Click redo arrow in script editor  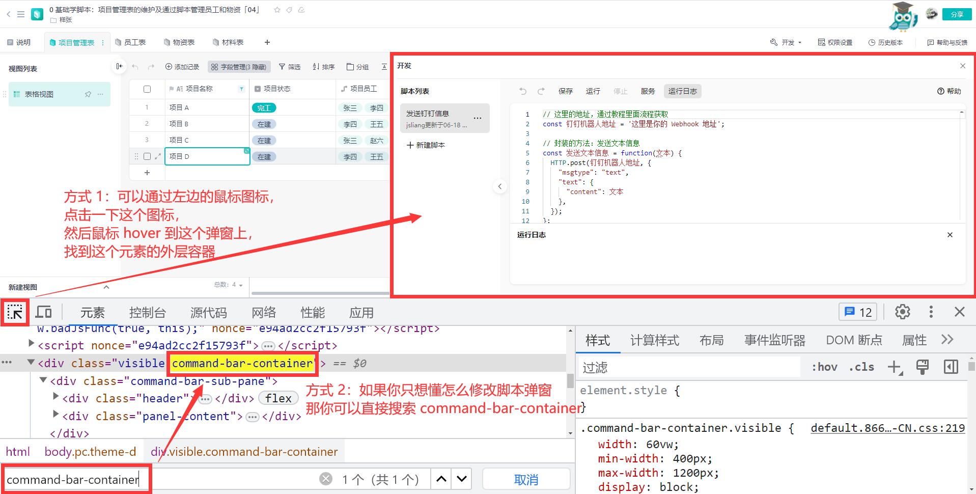point(541,91)
